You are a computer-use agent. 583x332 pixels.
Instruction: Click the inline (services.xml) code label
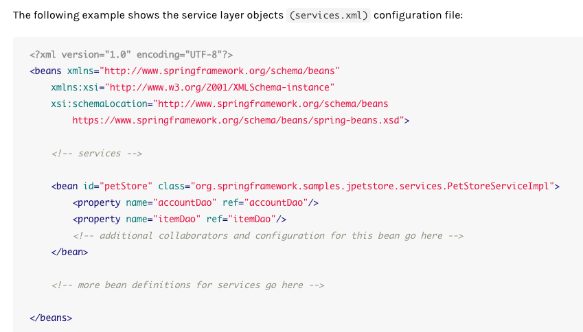(x=329, y=15)
